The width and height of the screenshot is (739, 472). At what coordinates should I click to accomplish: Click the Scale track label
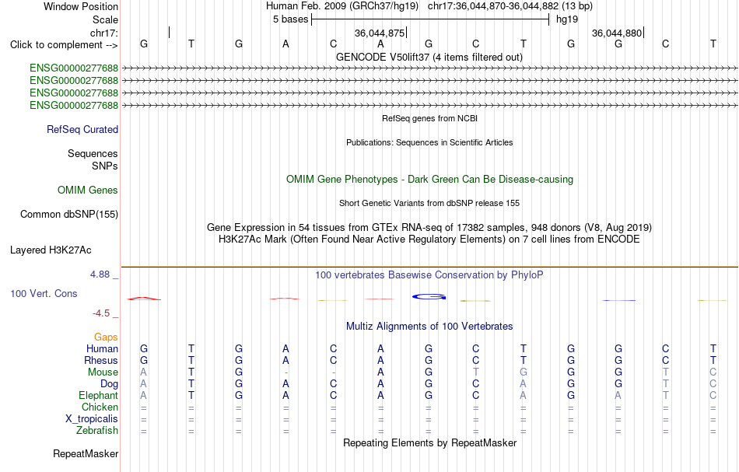click(x=105, y=19)
